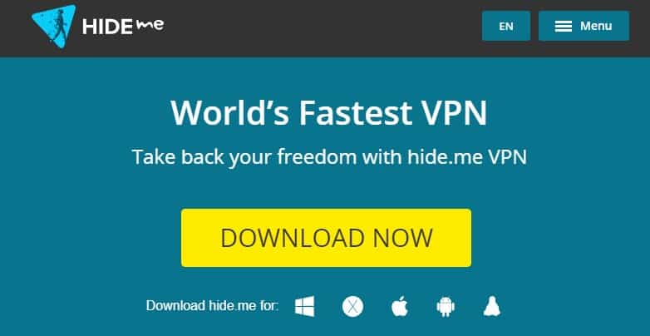
Task: Click the 'Menu' text label
Action: point(596,26)
